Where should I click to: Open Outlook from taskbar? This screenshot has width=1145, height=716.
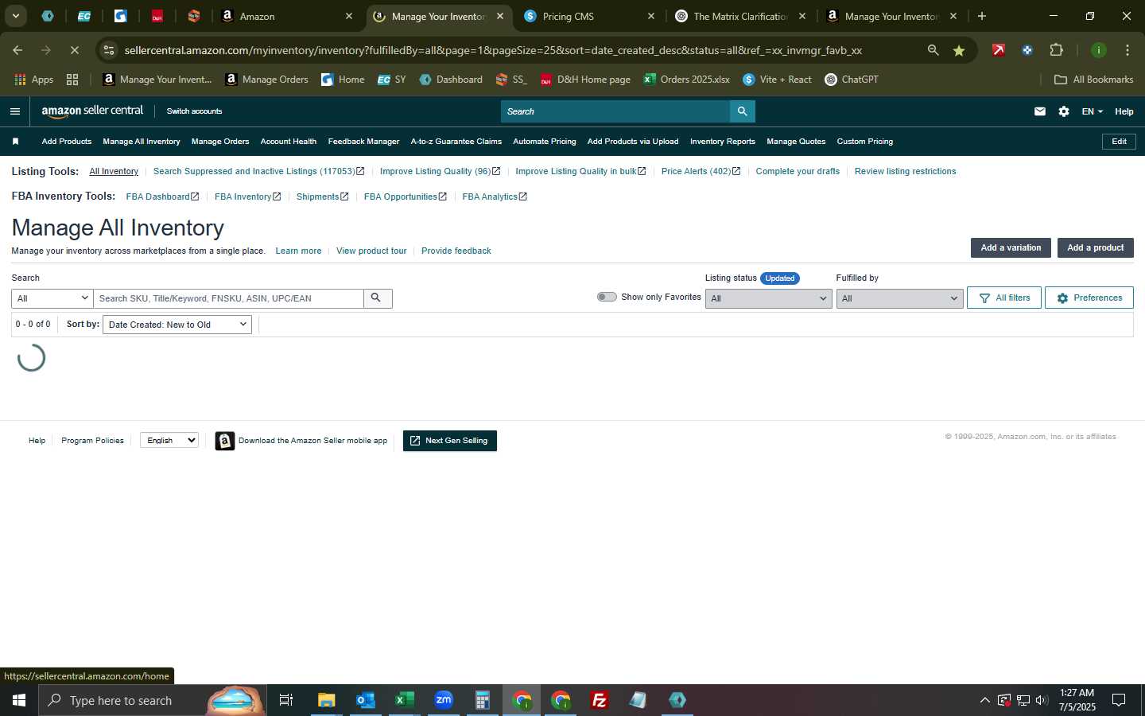365,700
